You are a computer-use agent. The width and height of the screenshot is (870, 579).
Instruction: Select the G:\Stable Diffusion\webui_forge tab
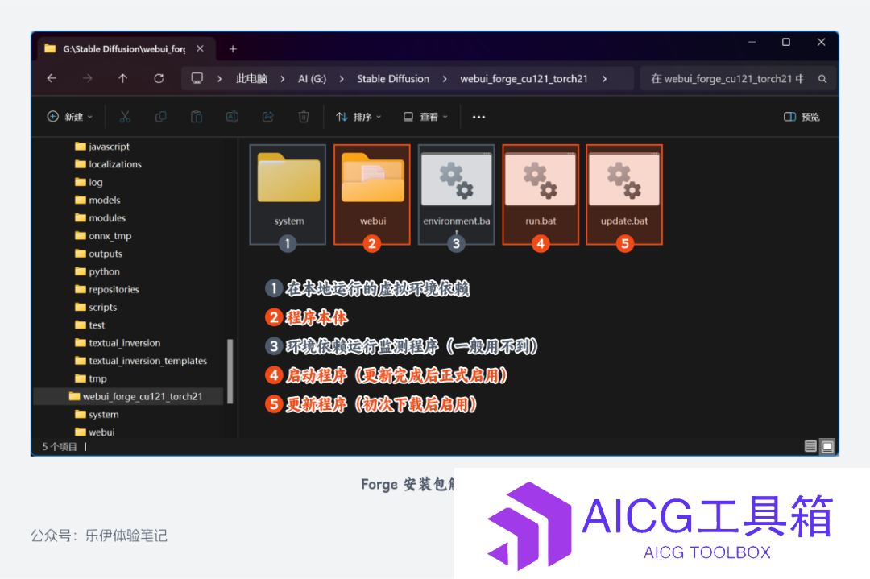pyautogui.click(x=124, y=49)
